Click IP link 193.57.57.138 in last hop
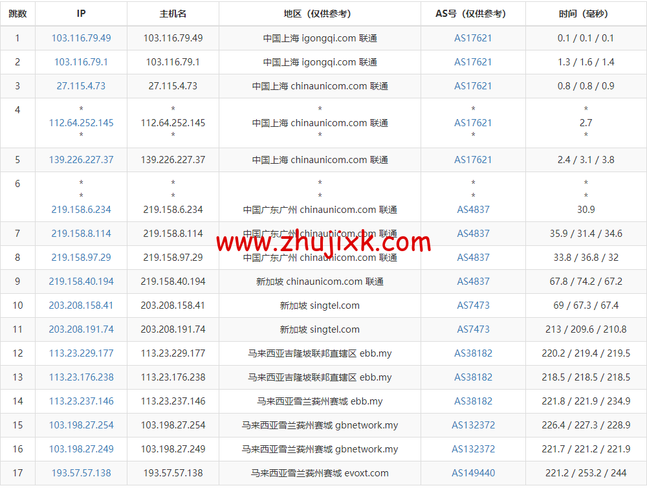 click(80, 473)
